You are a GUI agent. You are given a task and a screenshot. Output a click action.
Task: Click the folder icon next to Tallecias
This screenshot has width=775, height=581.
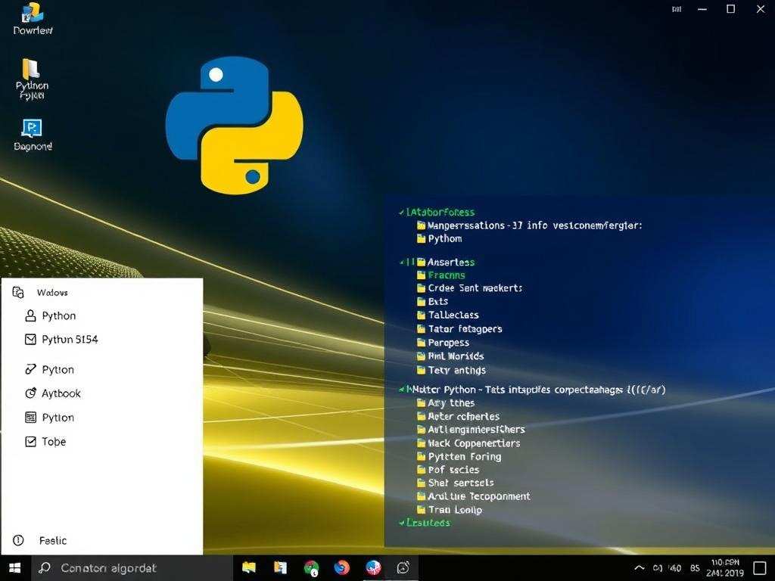pyautogui.click(x=421, y=315)
